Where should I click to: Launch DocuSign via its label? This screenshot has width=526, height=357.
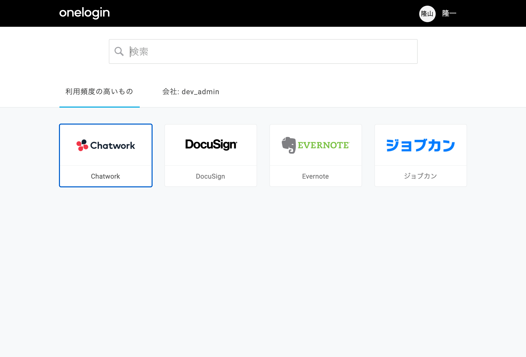[x=211, y=176]
